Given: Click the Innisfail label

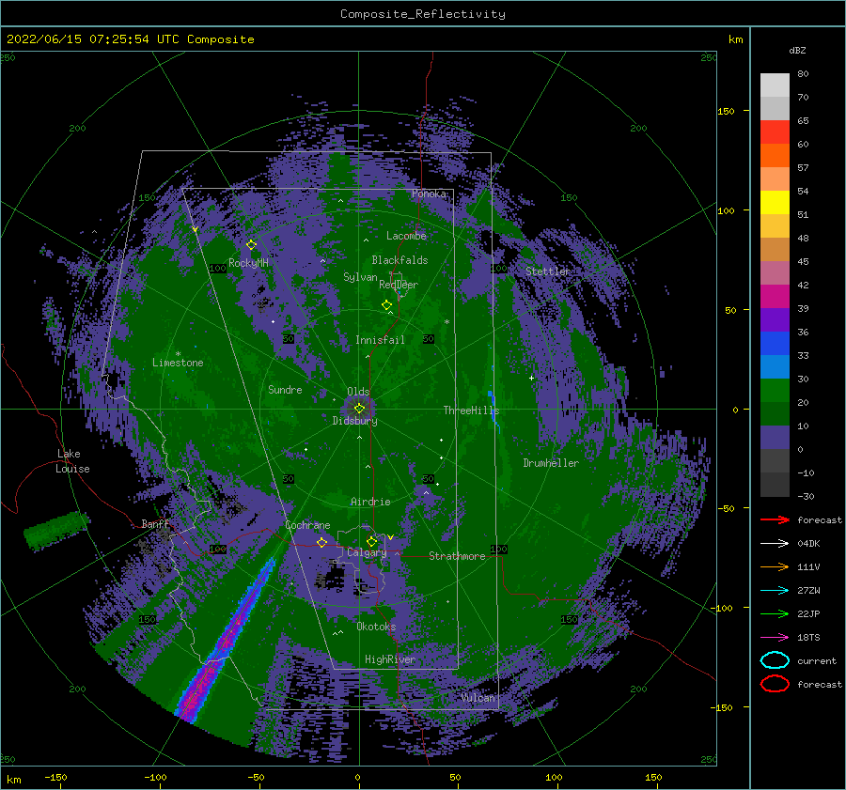Looking at the screenshot, I should 380,340.
